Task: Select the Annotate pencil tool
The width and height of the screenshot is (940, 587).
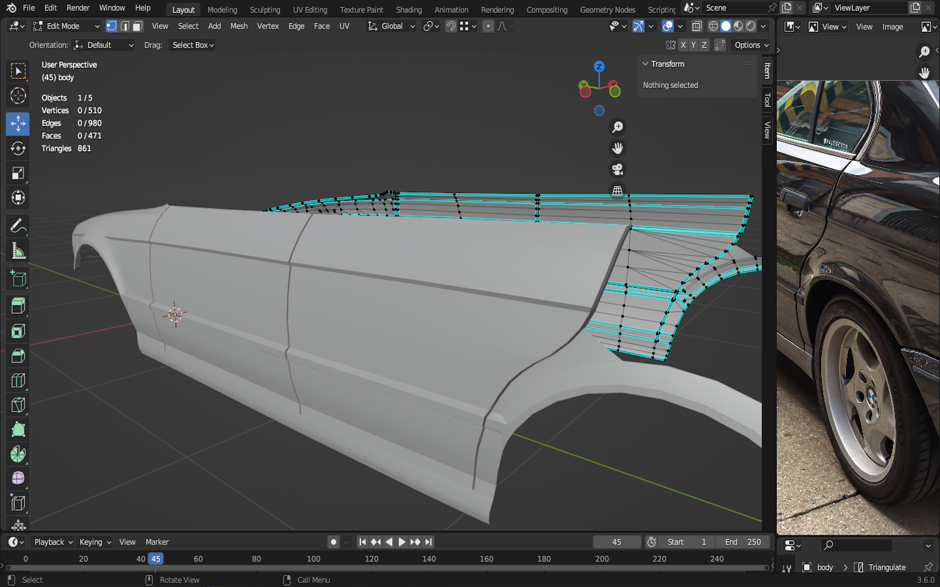Action: [18, 226]
